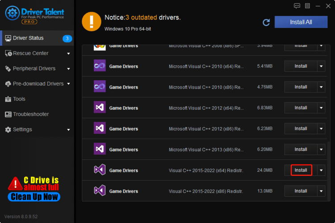This screenshot has height=223, width=335.
Task: Select the Driver Status menu item
Action: coord(37,38)
